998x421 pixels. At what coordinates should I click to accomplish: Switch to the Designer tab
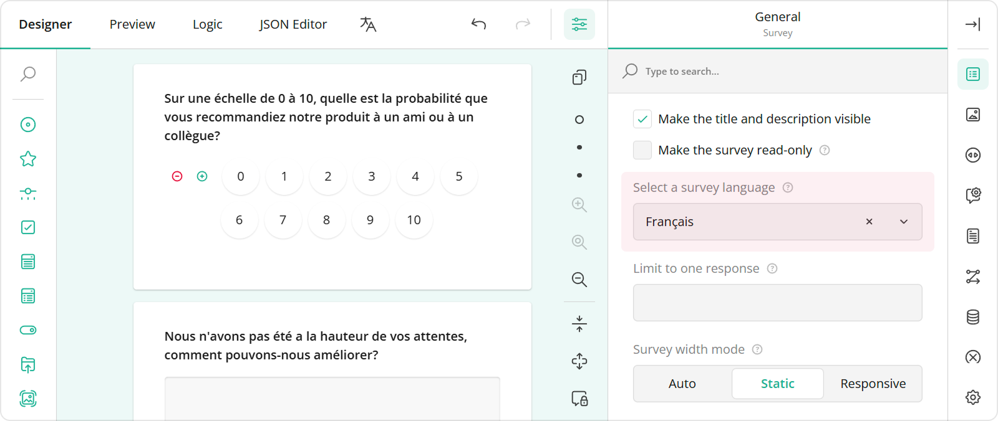pos(46,24)
